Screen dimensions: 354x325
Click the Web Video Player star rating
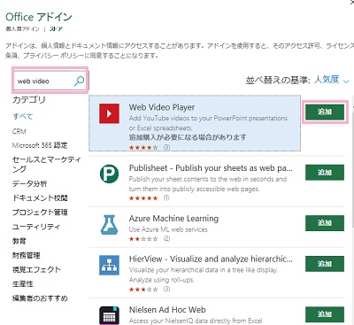(143, 147)
